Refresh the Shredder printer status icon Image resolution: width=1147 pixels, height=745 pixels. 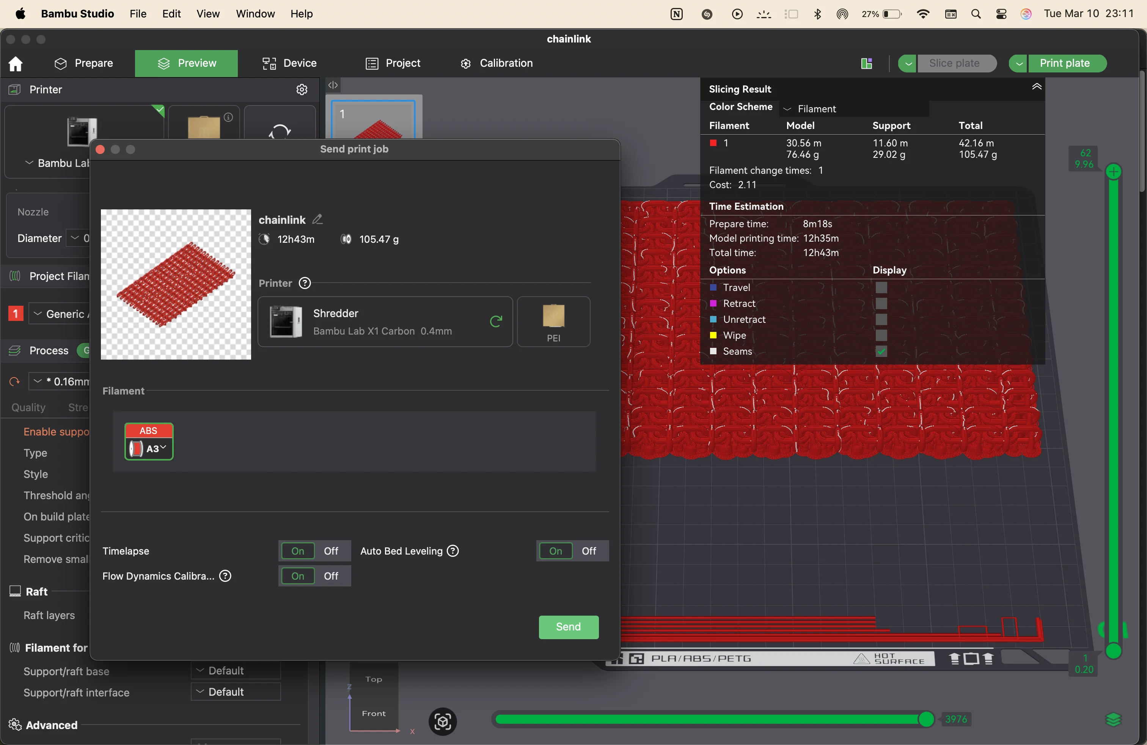click(496, 321)
